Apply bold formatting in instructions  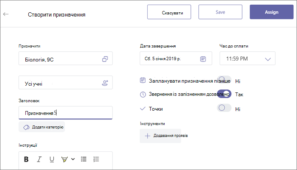point(26,159)
